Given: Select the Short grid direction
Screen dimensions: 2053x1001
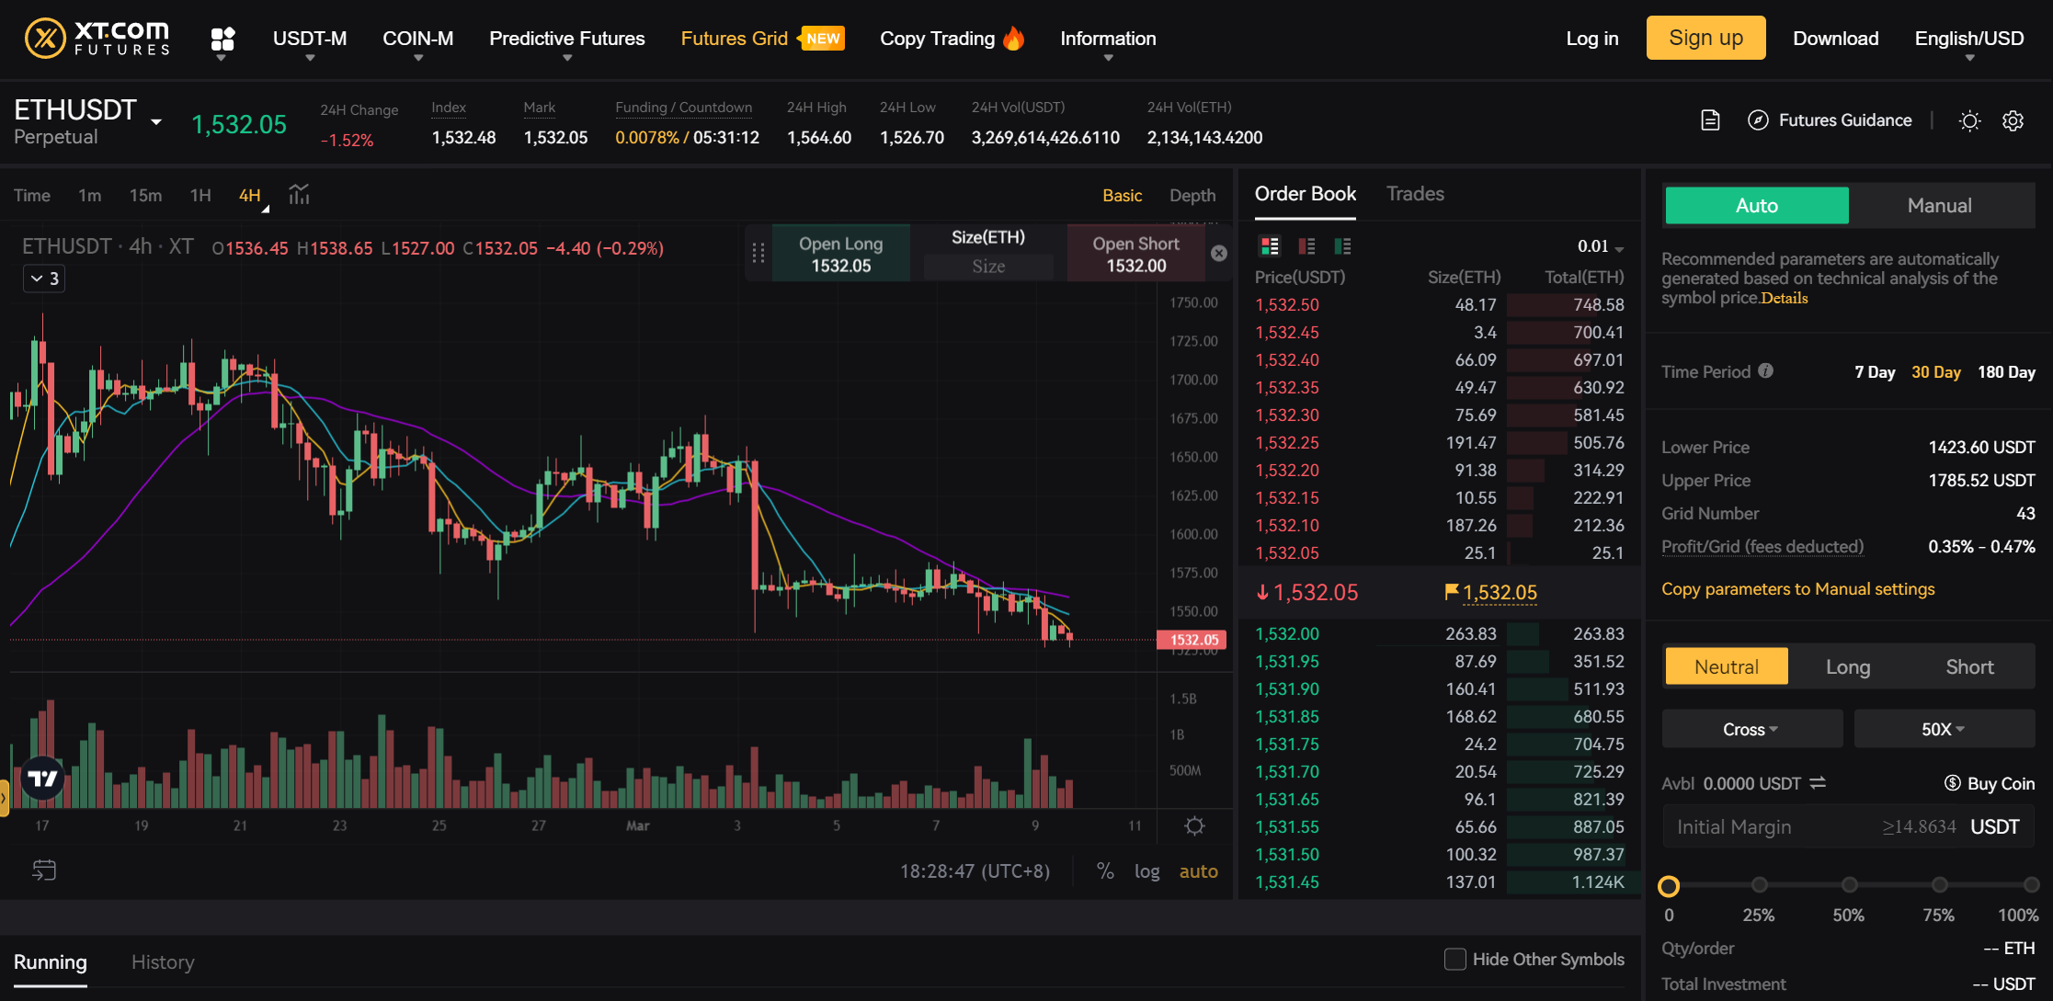Looking at the screenshot, I should click(1969, 666).
